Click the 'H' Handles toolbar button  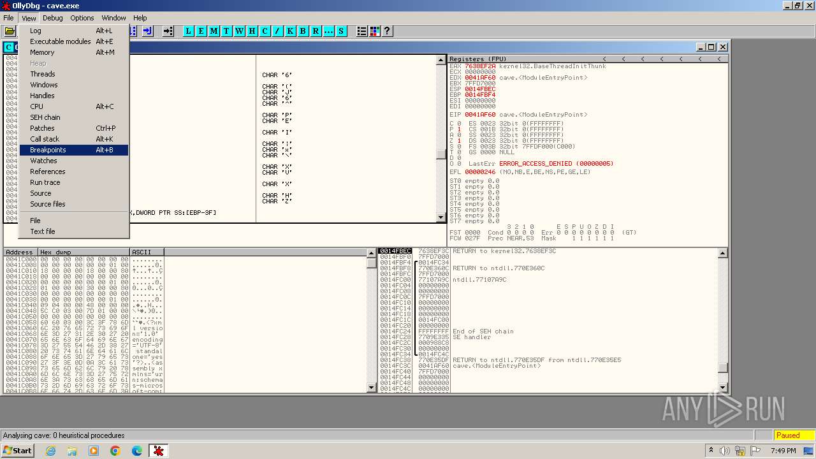point(252,31)
